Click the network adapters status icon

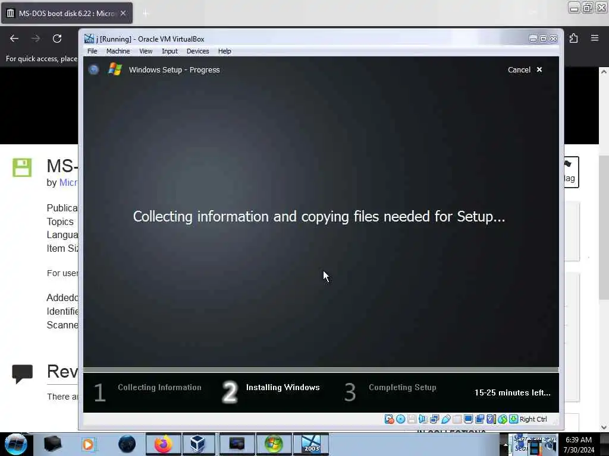tap(434, 419)
